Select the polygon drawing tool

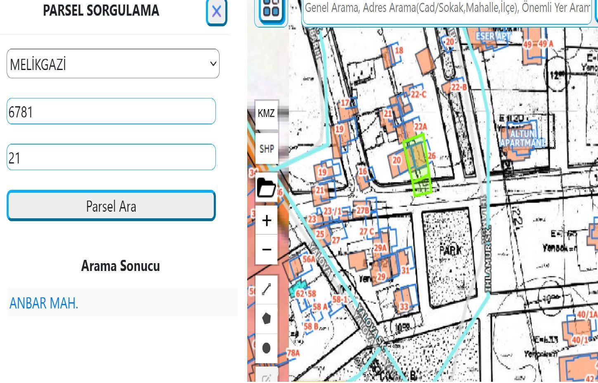click(266, 318)
